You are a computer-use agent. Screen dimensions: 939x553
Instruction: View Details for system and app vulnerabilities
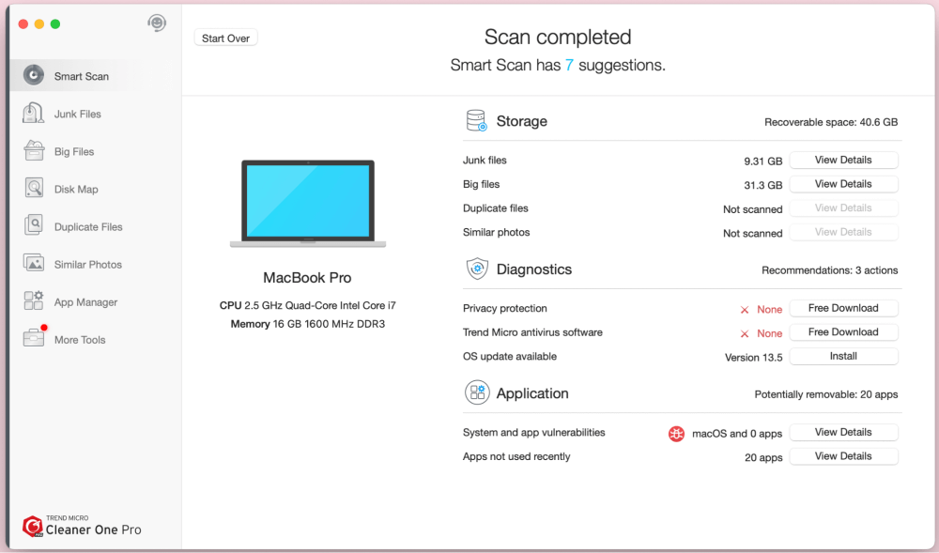click(843, 432)
